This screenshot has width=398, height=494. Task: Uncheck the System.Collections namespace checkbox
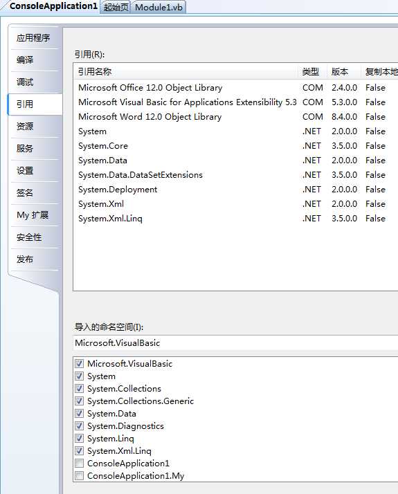click(x=80, y=388)
